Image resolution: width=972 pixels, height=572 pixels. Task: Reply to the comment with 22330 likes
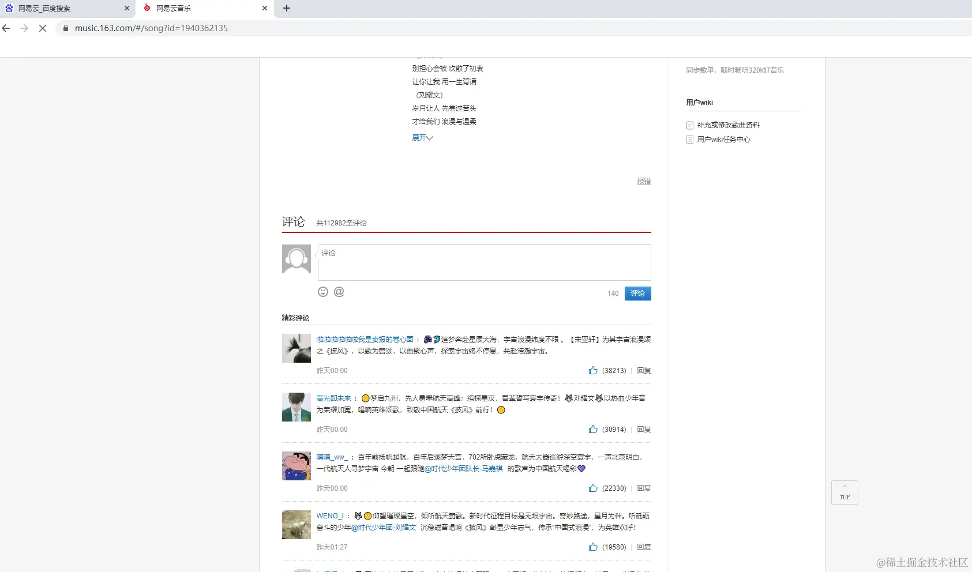point(644,488)
